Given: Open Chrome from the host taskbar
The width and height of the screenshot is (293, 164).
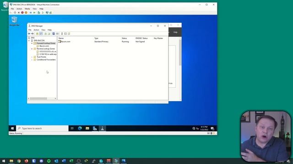Looking at the screenshot, I should (19, 161).
